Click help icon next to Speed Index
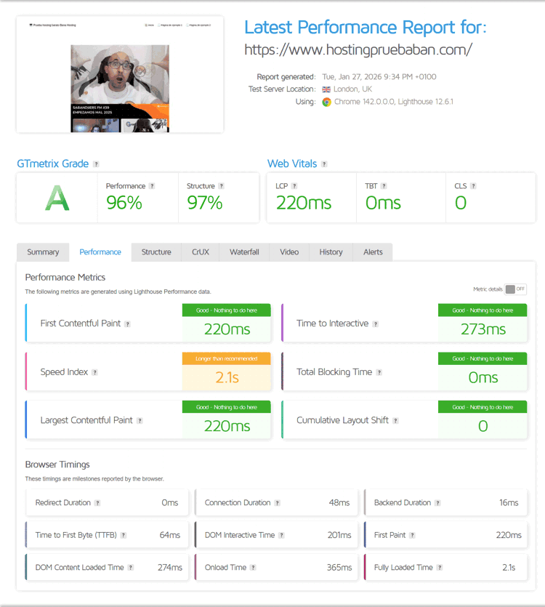 coord(94,372)
